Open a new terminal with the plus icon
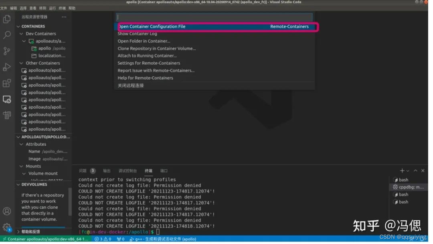 point(401,170)
